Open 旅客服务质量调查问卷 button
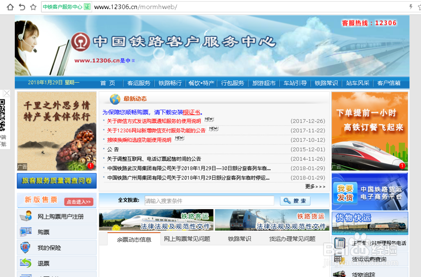 pos(57,181)
